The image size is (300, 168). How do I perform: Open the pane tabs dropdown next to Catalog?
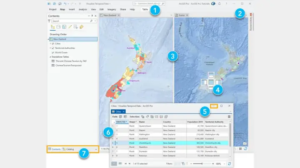(96, 149)
